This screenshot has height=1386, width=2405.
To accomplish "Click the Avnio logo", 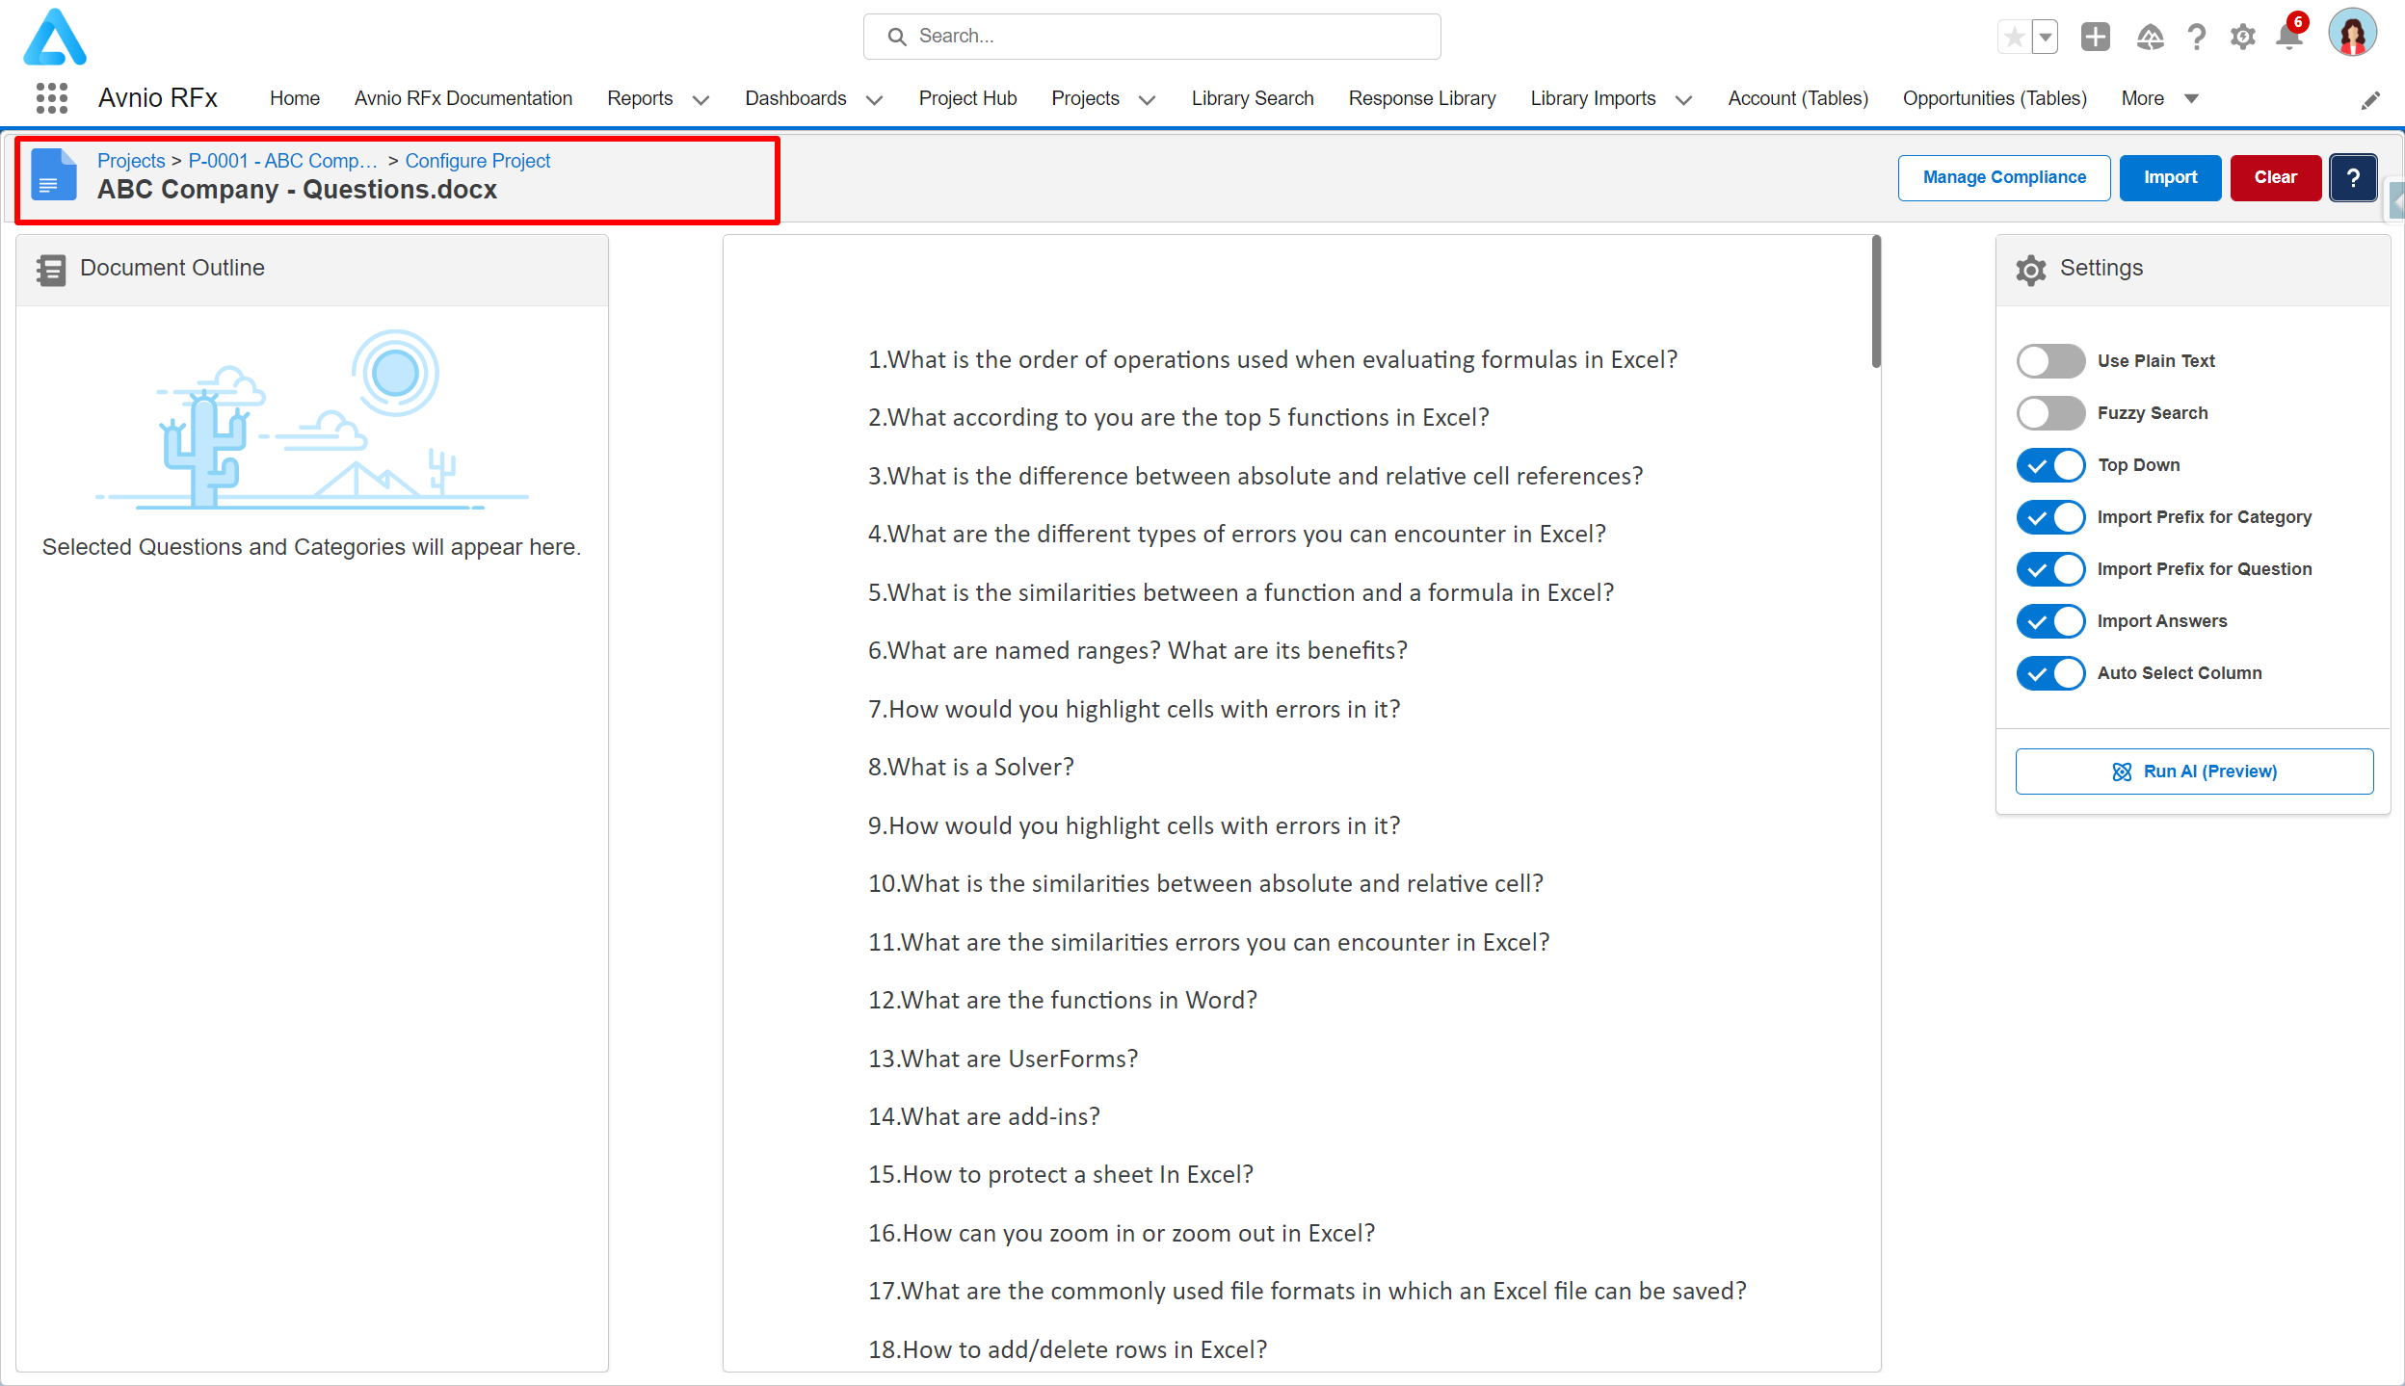I will tap(55, 38).
